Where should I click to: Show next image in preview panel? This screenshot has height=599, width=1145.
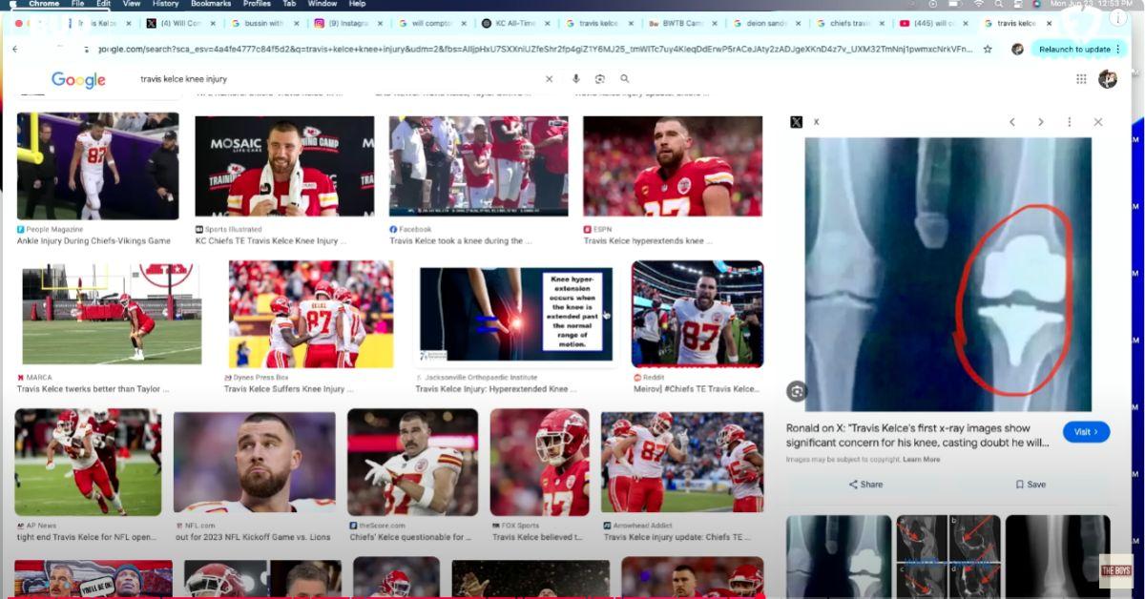[1041, 122]
